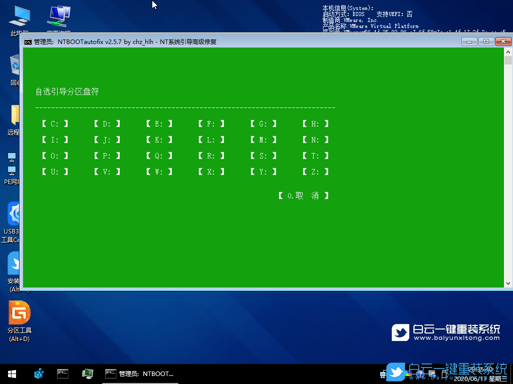Click the scrollbar up arrow in console
The width and height of the screenshot is (513, 384).
coord(508,52)
